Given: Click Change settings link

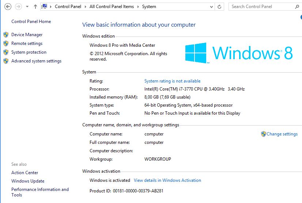Looking at the screenshot, I should 282,134.
